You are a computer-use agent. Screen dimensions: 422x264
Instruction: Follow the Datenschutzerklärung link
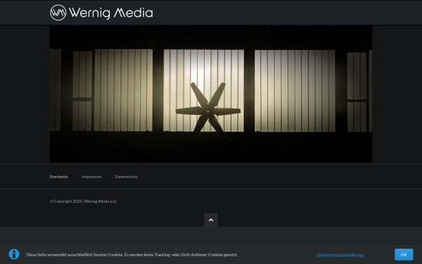point(340,255)
